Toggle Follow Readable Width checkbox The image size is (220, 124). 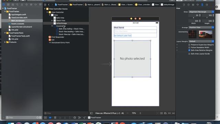pos(189,48)
